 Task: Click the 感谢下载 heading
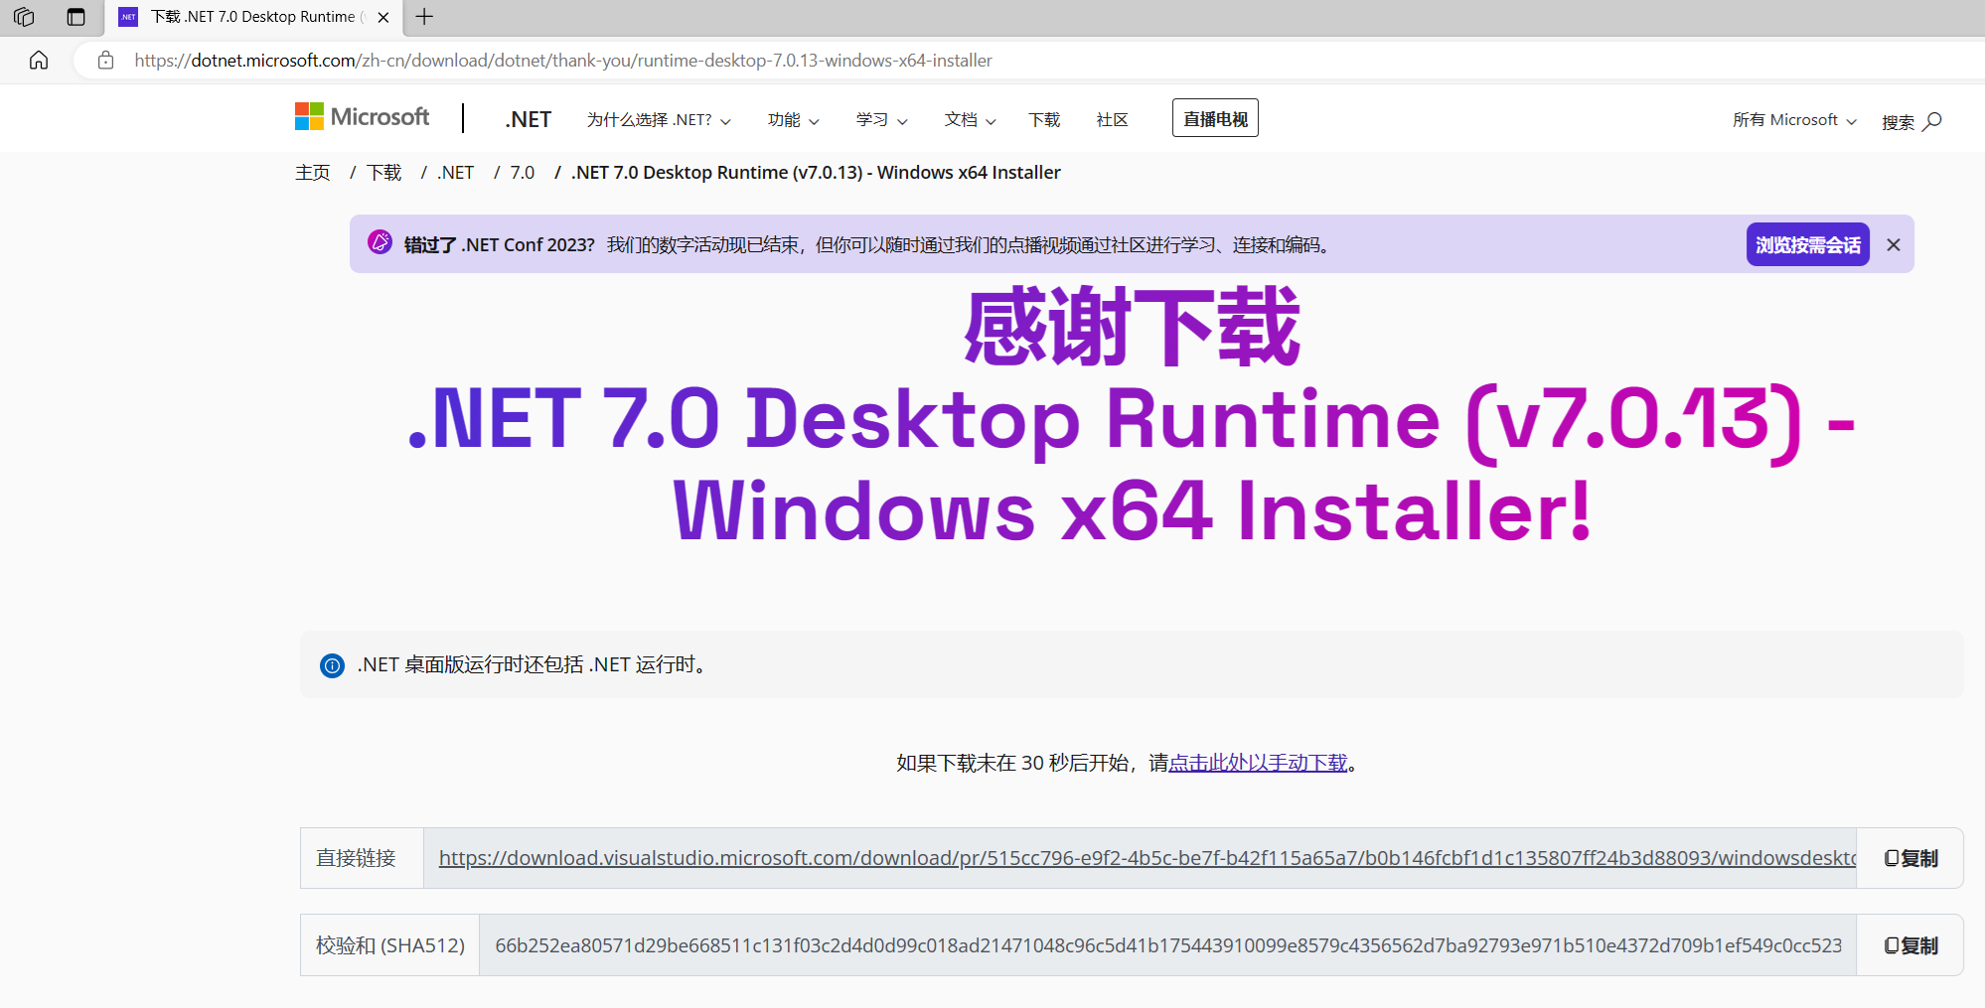click(1132, 327)
